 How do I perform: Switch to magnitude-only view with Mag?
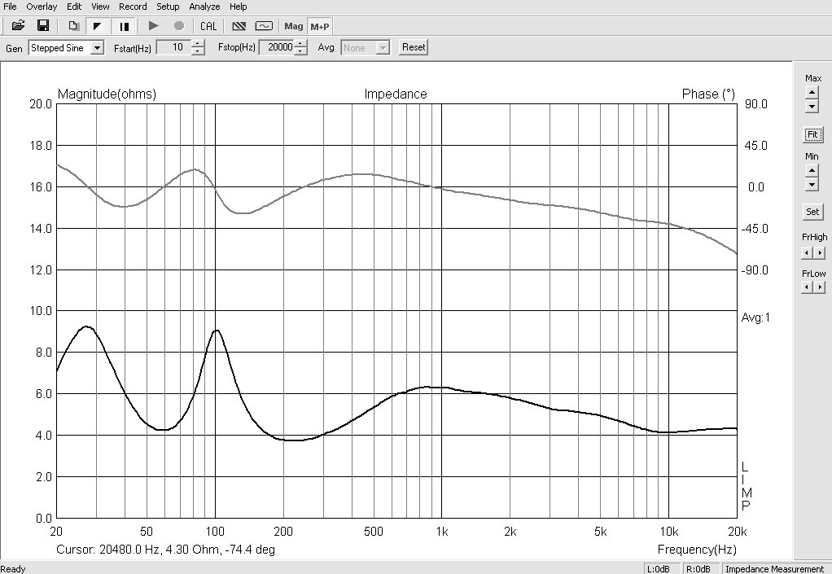(293, 26)
